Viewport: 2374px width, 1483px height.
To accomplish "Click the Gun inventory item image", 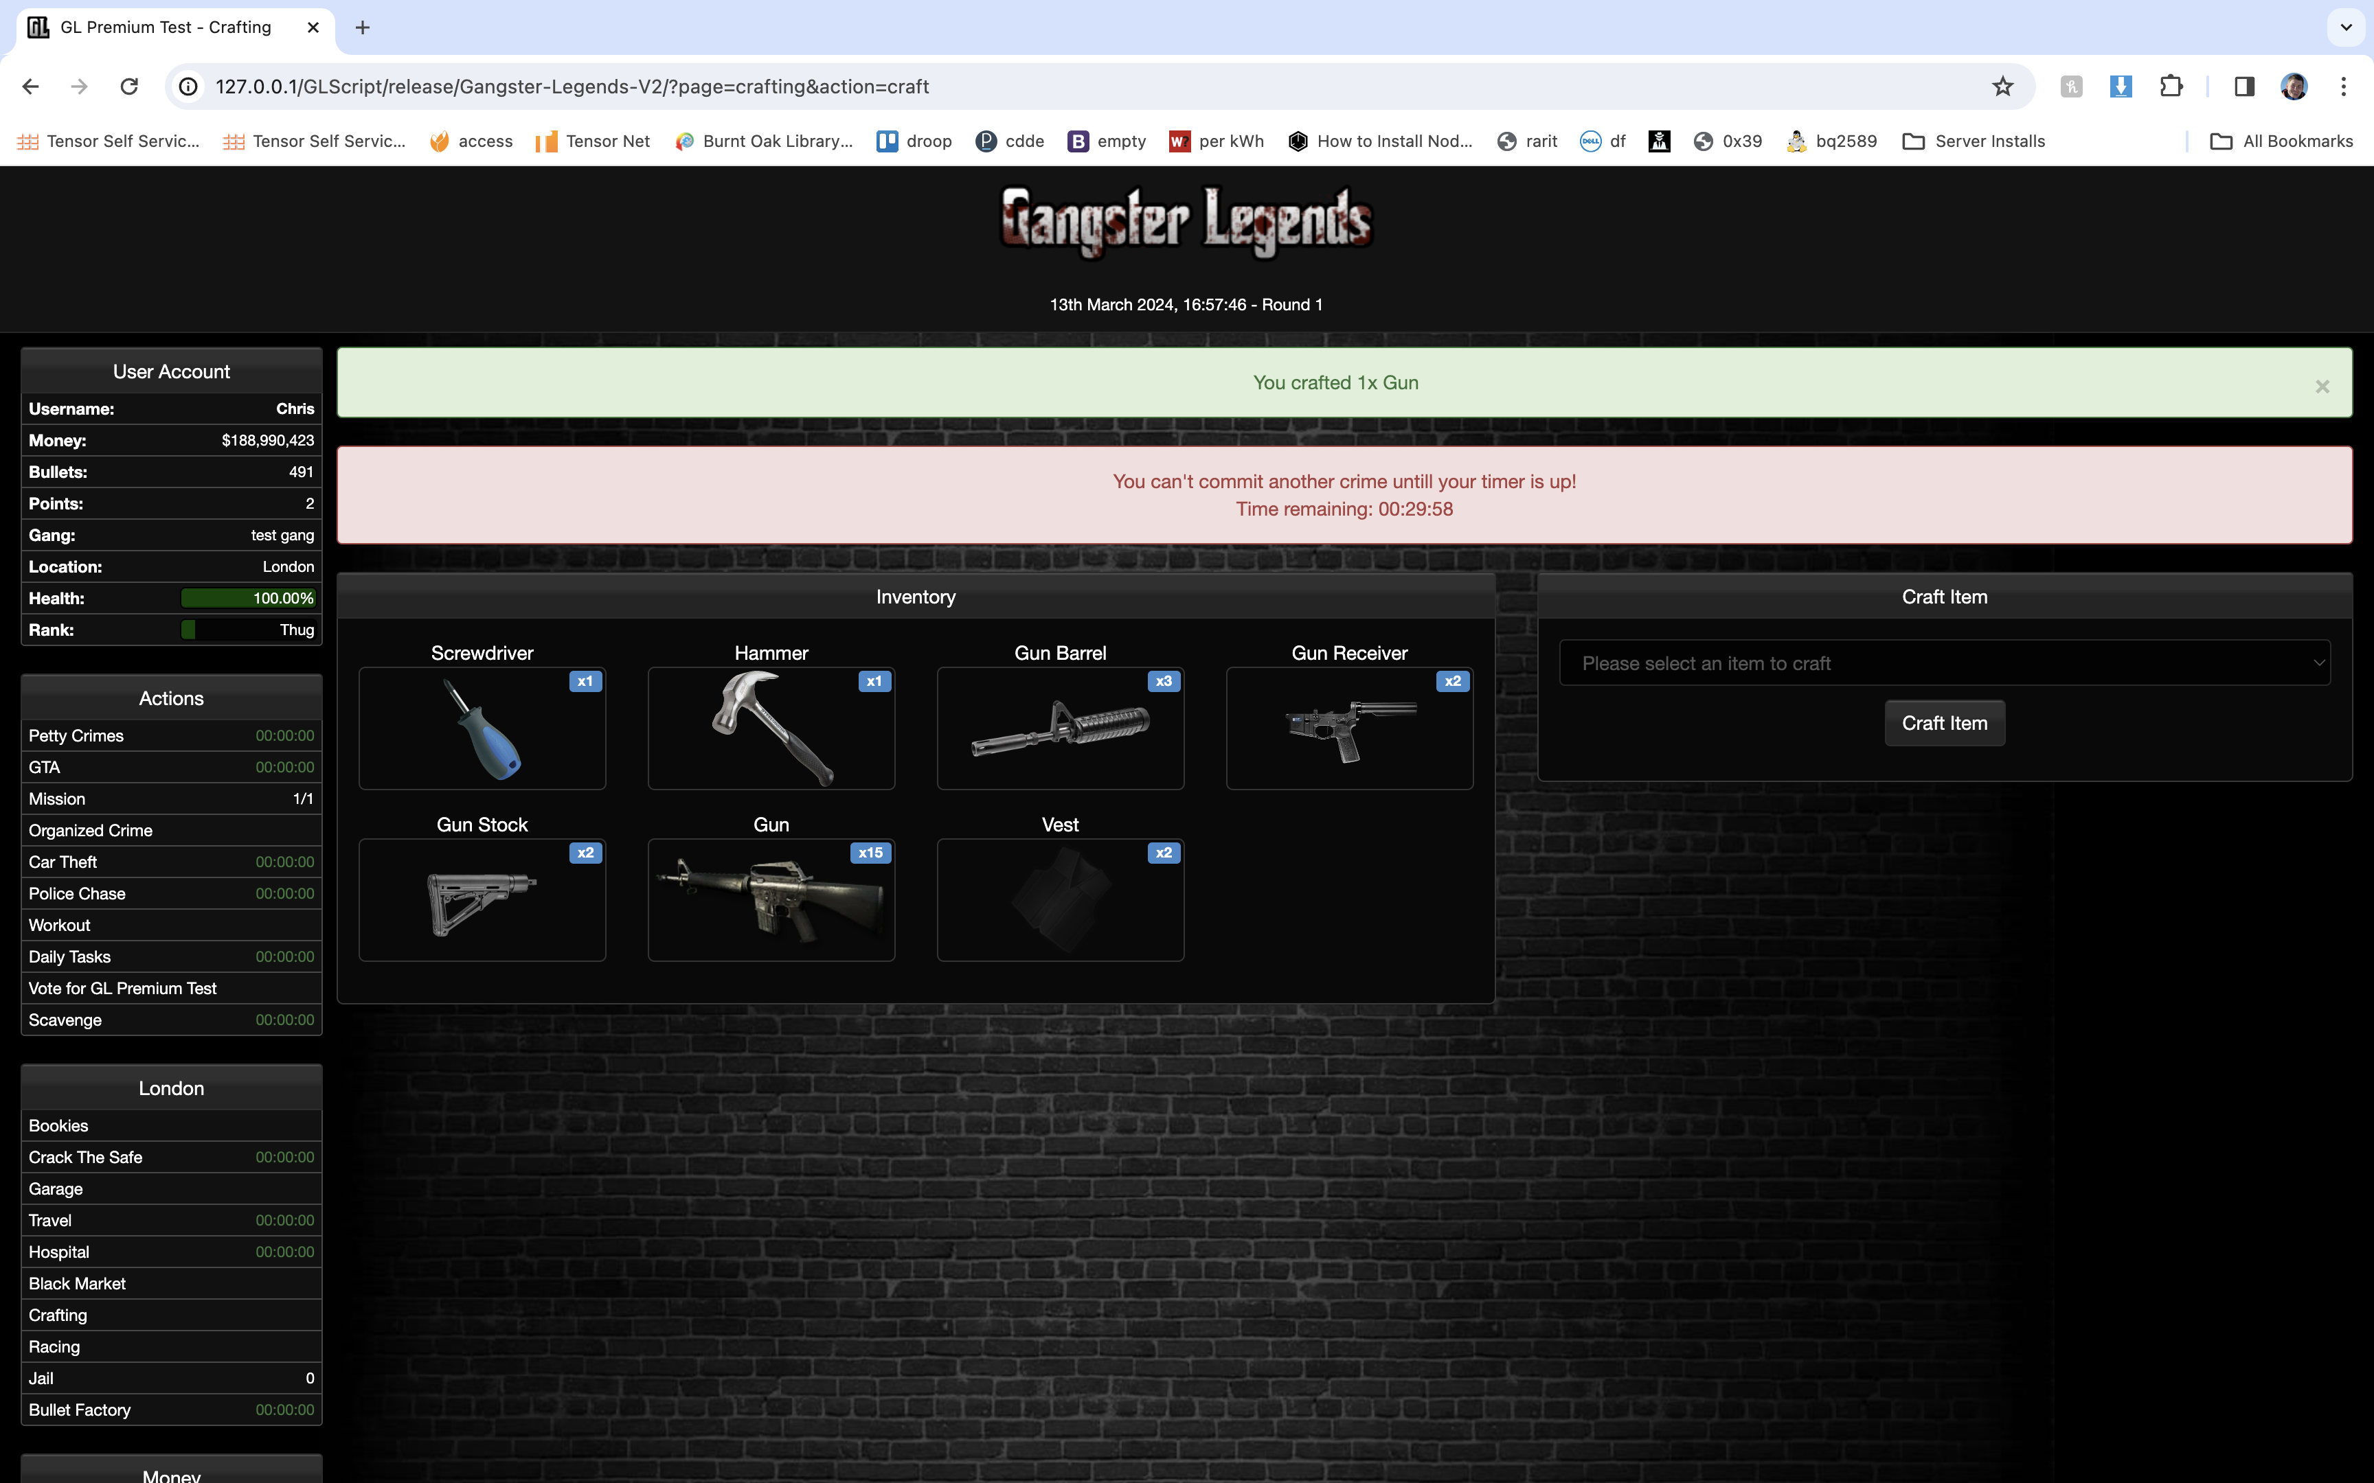I will 771,900.
